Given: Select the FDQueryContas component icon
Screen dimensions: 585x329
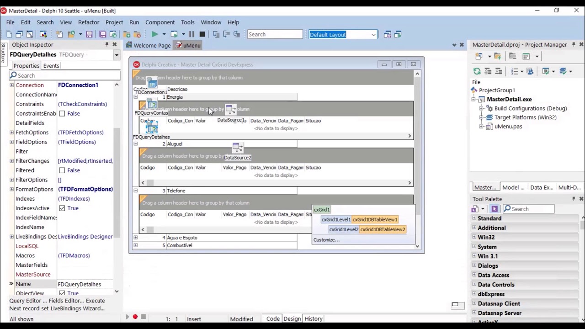Looking at the screenshot, I should click(152, 105).
